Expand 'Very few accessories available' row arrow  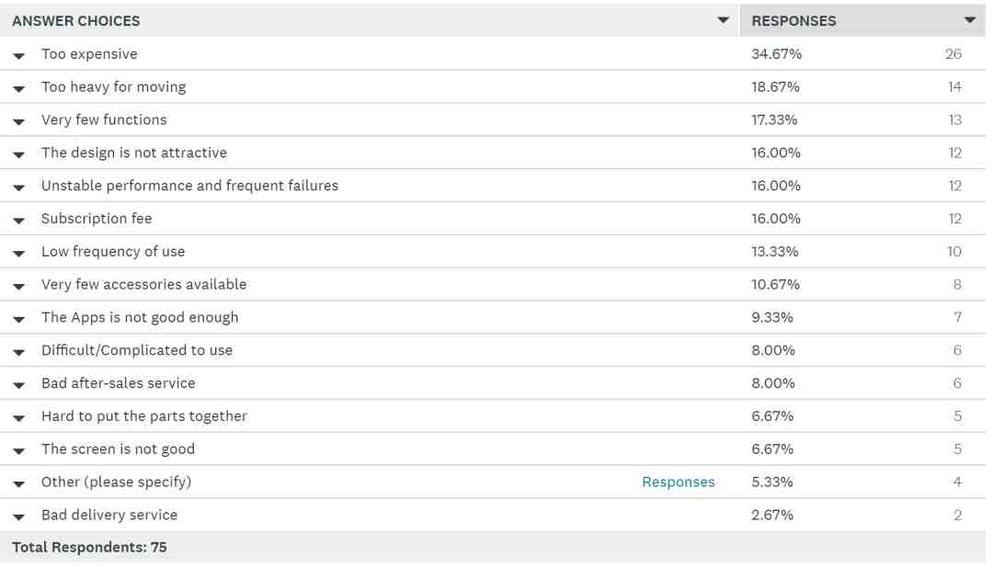pyautogui.click(x=19, y=286)
